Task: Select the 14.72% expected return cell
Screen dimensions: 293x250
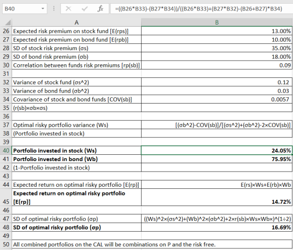Action: [x=217, y=197]
